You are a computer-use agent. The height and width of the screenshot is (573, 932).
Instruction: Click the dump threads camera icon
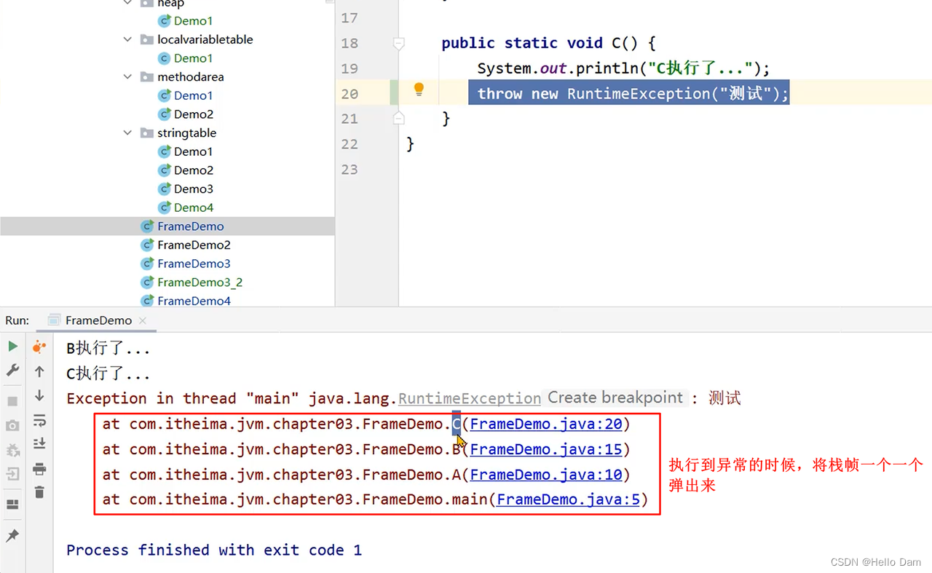(12, 425)
